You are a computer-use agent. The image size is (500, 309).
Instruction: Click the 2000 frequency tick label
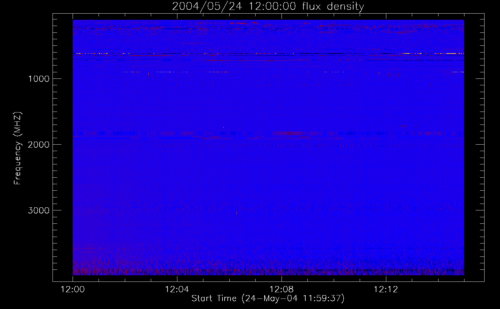[x=39, y=145]
